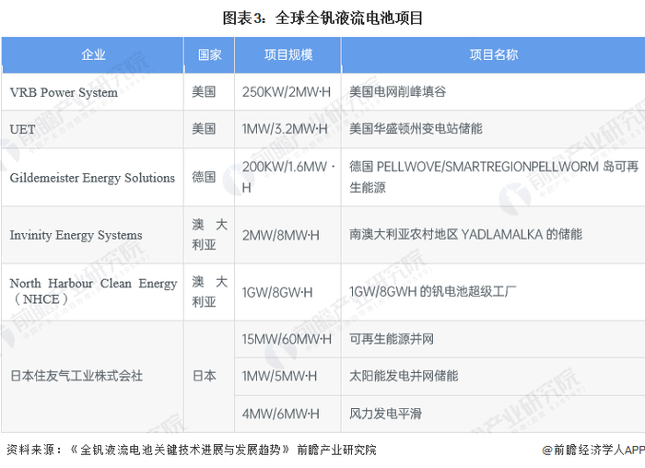Click 澳大利亚 in the Invinity row
Screen dimensions: 645x468
(209, 234)
